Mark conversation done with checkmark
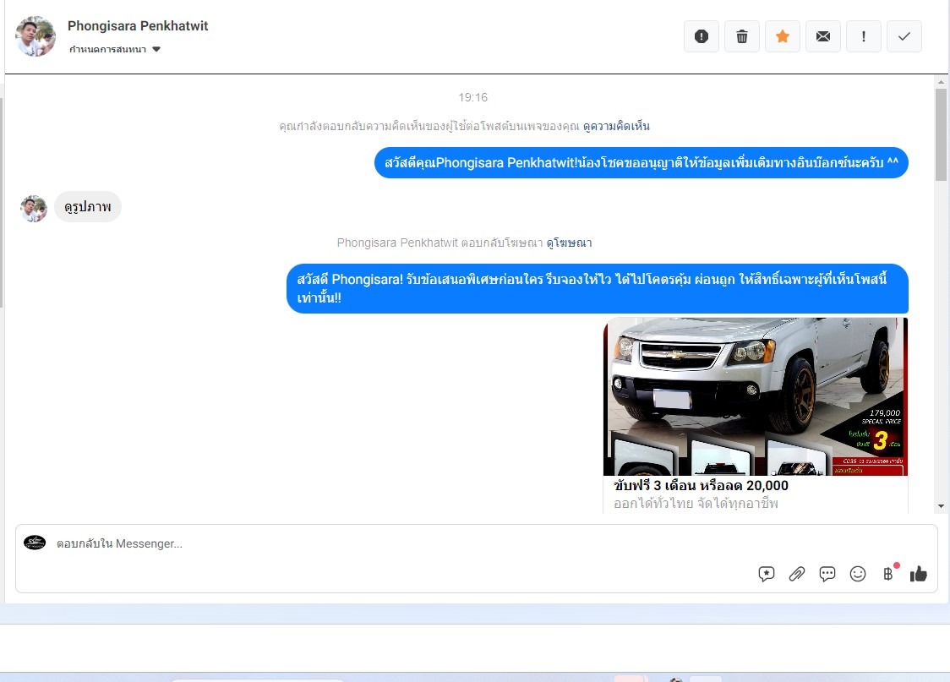The width and height of the screenshot is (950, 682). pyautogui.click(x=904, y=36)
